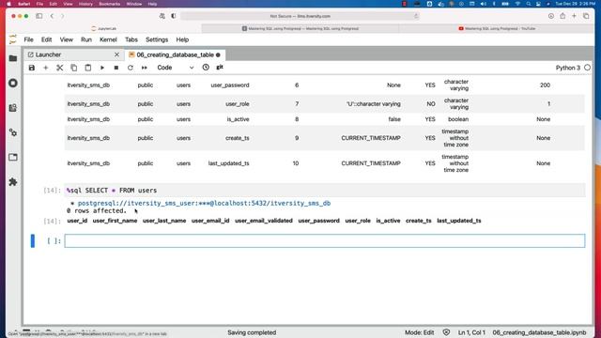Run the selected cell
This screenshot has width=601, height=338.
coord(102,68)
